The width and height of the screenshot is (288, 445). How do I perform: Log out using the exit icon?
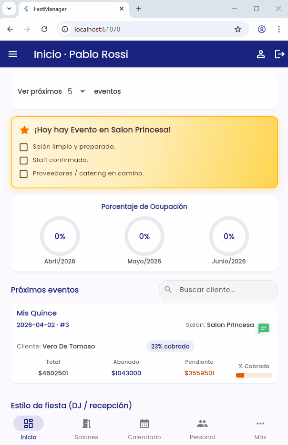[x=279, y=54]
